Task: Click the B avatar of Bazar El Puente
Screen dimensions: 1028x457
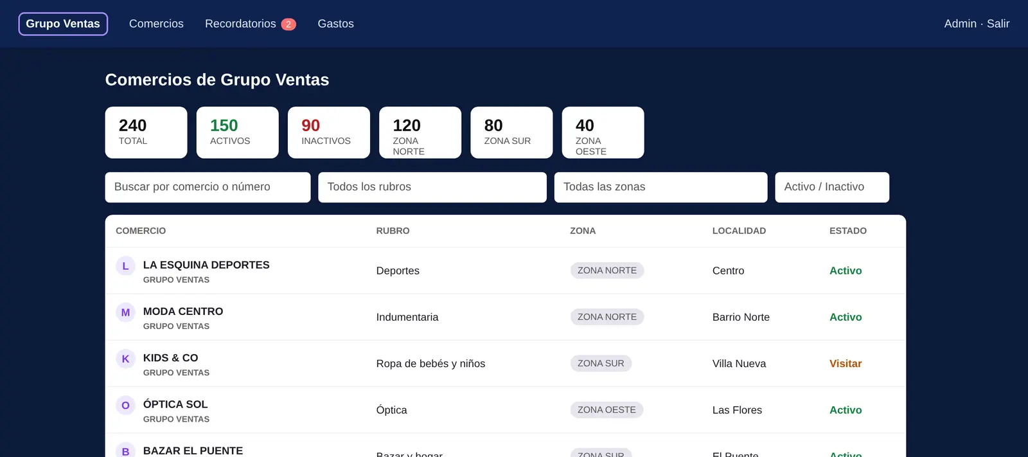Action: 125,450
